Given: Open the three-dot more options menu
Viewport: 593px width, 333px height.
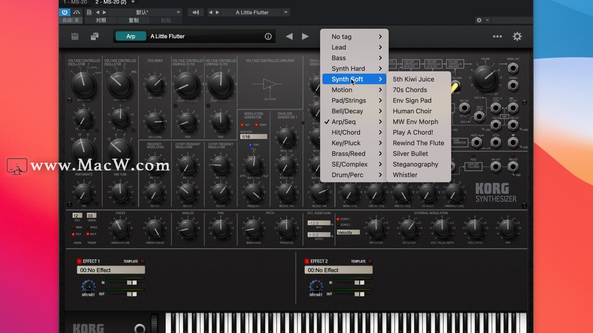Looking at the screenshot, I should tap(498, 36).
